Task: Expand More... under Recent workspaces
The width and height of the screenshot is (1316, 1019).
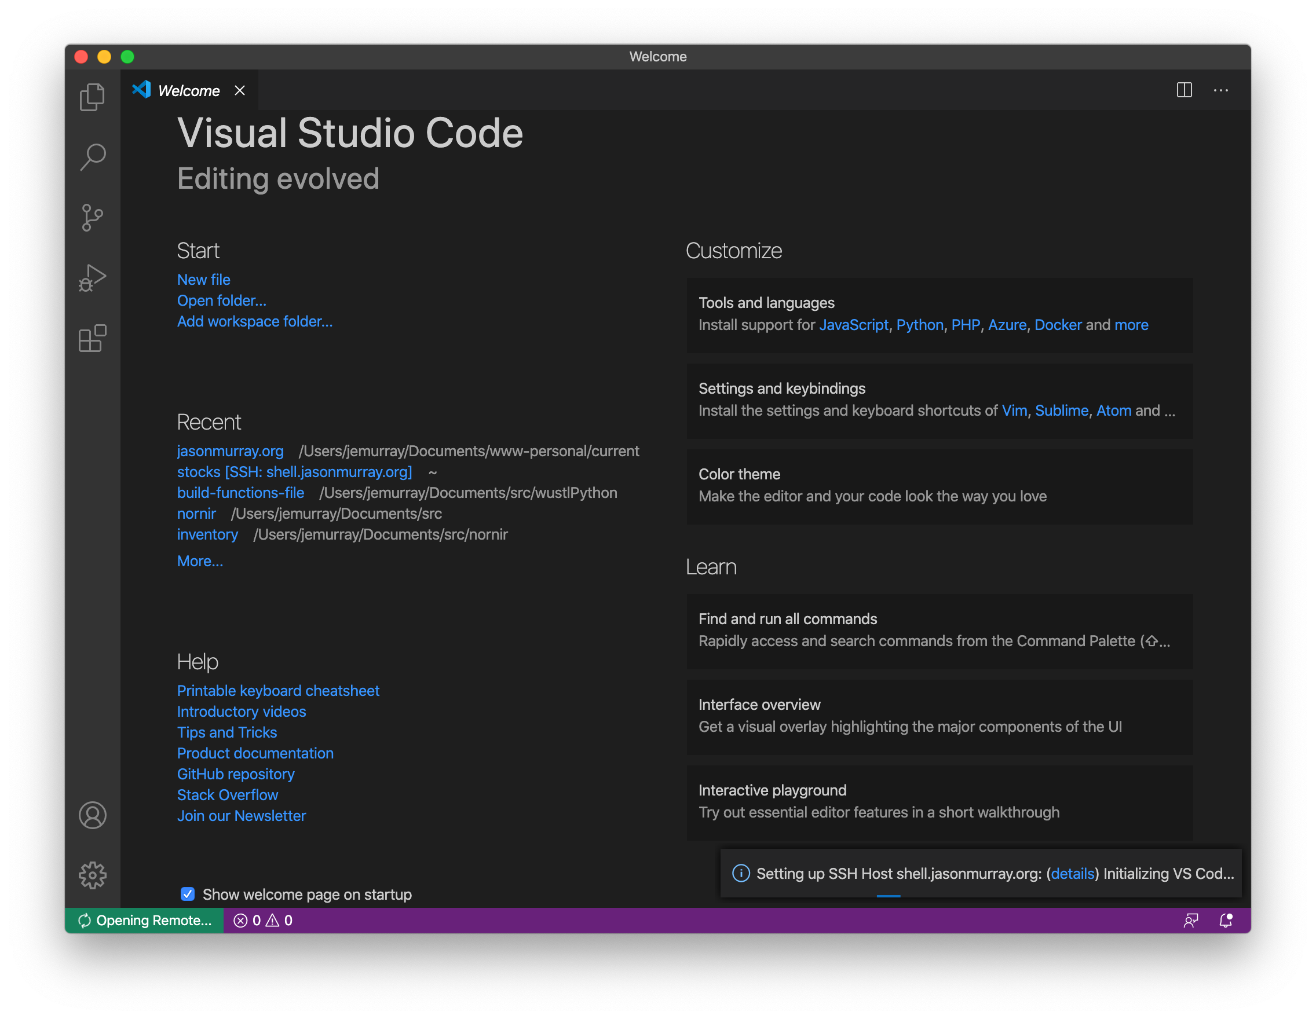Action: [x=199, y=560]
